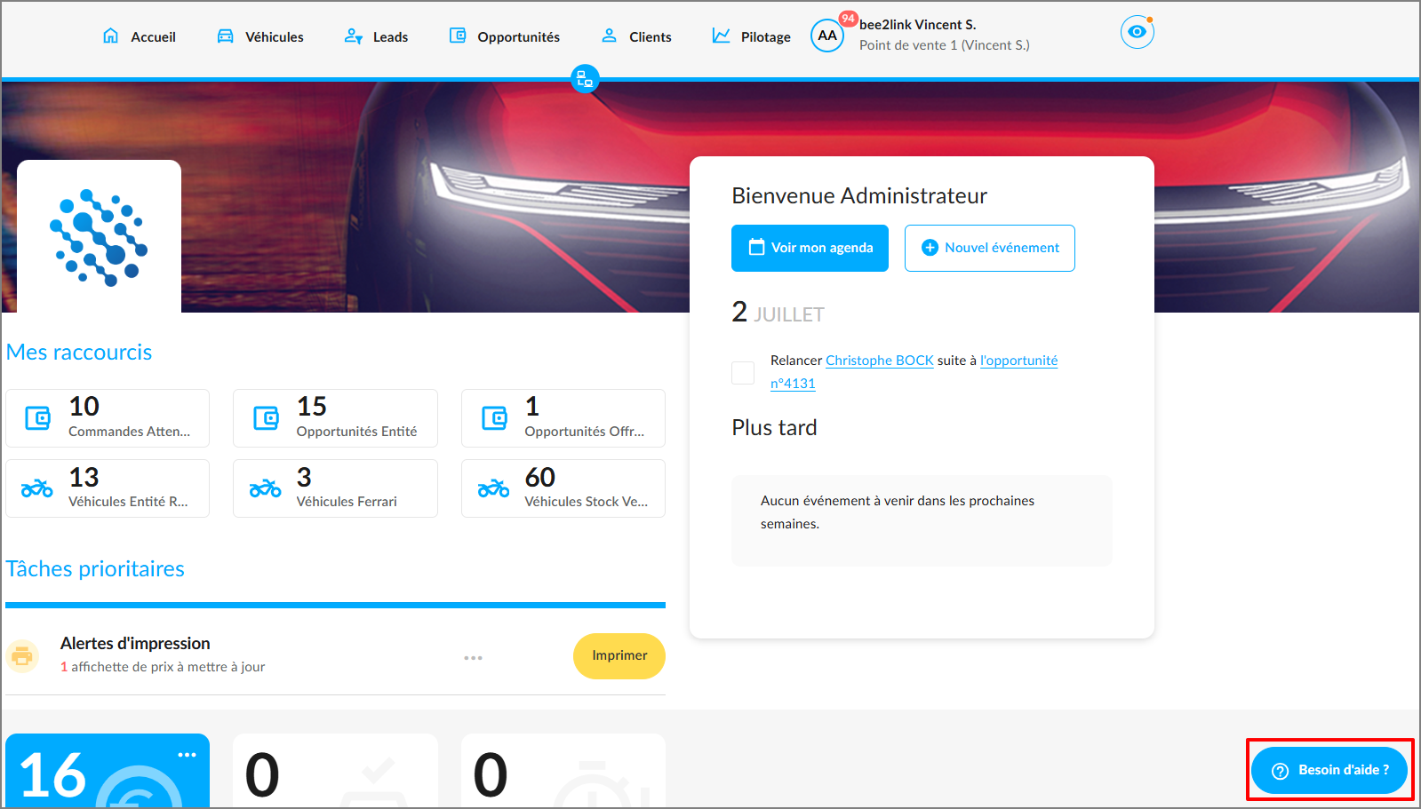Check the Relancer Christophe BOCK task checkbox
Viewport: 1421px width, 809px height.
[x=743, y=372]
